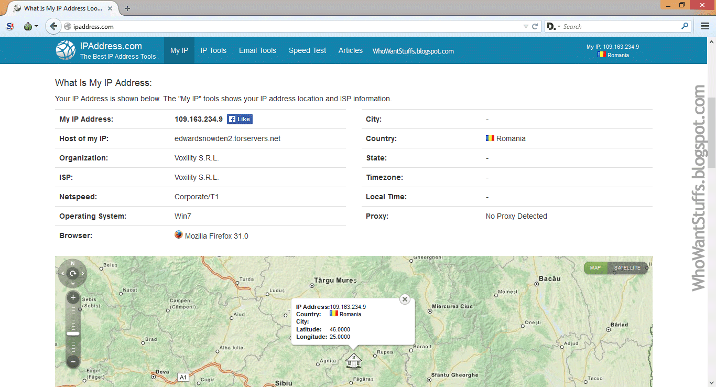The image size is (716, 387).
Task: Click the Organization value Voxility S.R.L.
Action: (197, 158)
